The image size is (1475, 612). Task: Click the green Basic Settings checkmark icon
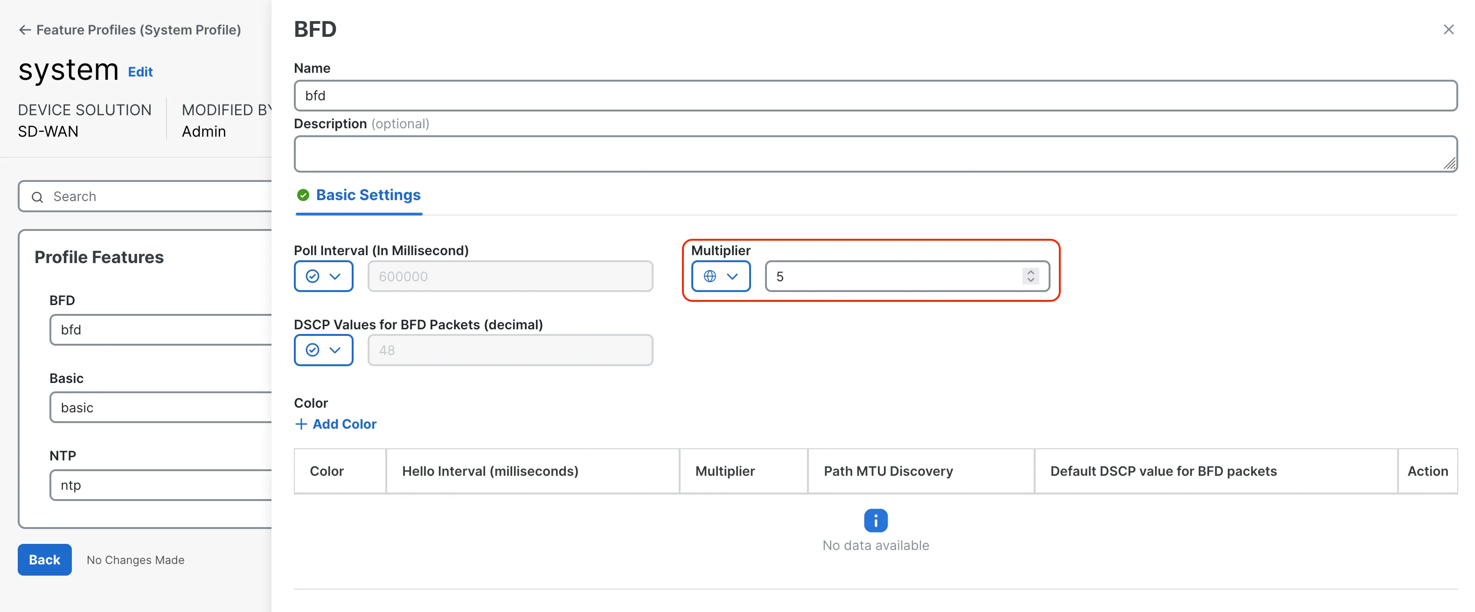[303, 195]
